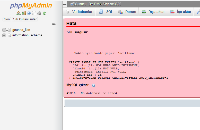Click help icon next to MySQL çıktısı
The height and width of the screenshot is (130, 200).
93,85
